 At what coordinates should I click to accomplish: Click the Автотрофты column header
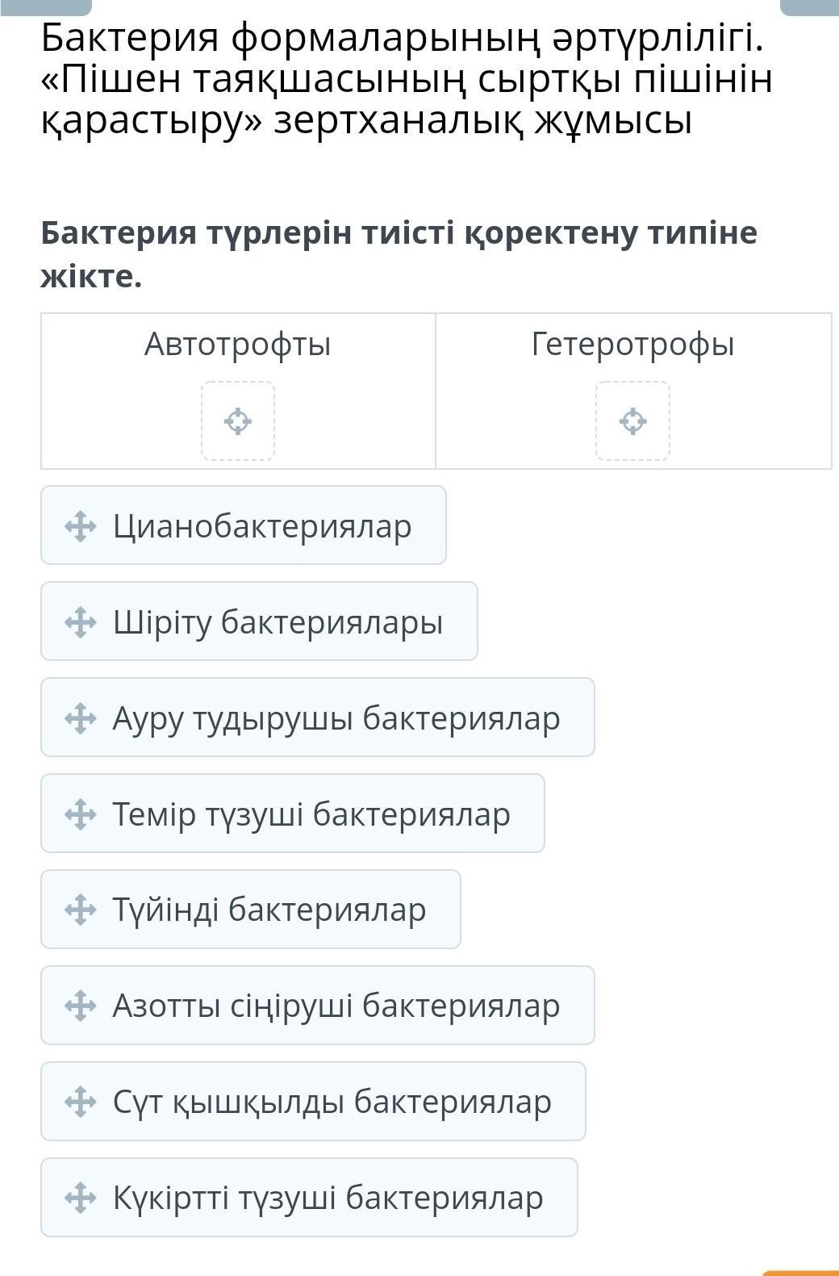click(x=238, y=345)
